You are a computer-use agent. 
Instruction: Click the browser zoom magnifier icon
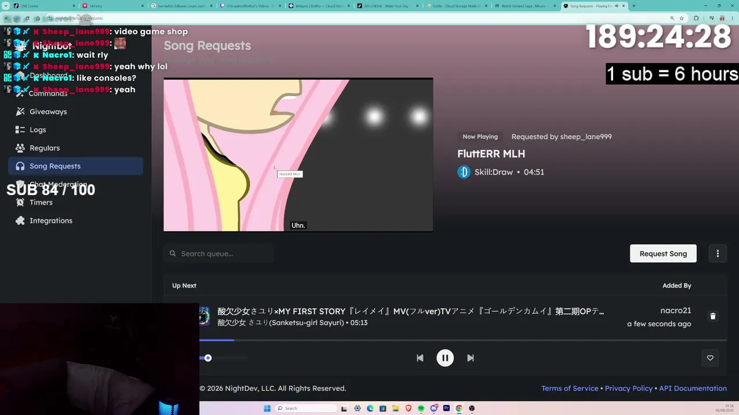coord(672,18)
